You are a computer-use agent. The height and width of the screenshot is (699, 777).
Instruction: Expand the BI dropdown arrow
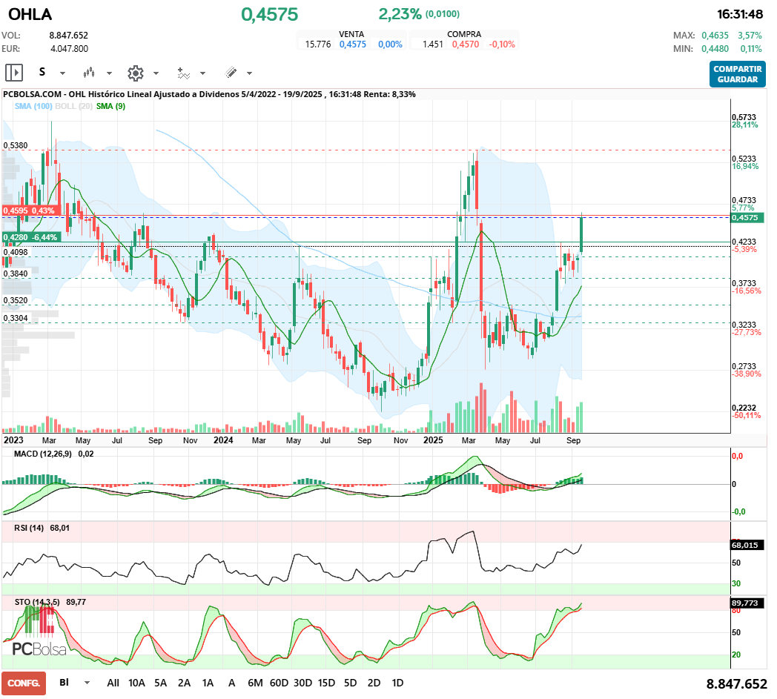(87, 683)
